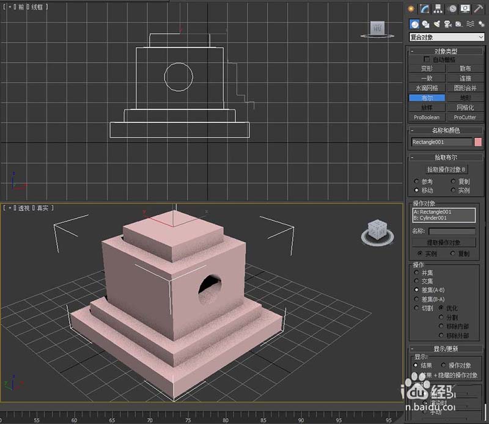Enable the 自动栅格 checkbox
The height and width of the screenshot is (424, 489).
point(427,60)
